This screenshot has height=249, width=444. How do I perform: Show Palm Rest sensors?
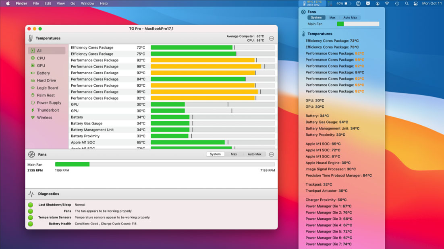tap(46, 95)
